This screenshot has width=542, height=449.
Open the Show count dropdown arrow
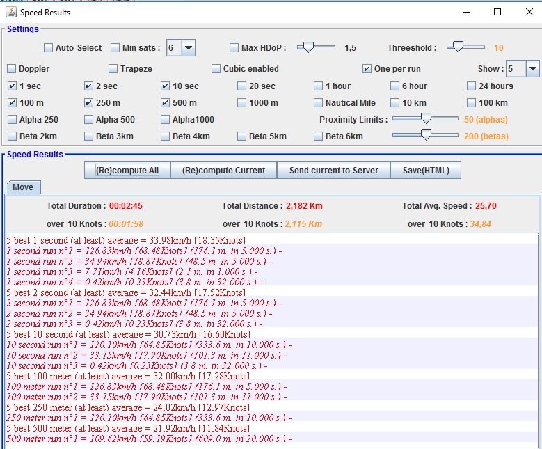(533, 68)
